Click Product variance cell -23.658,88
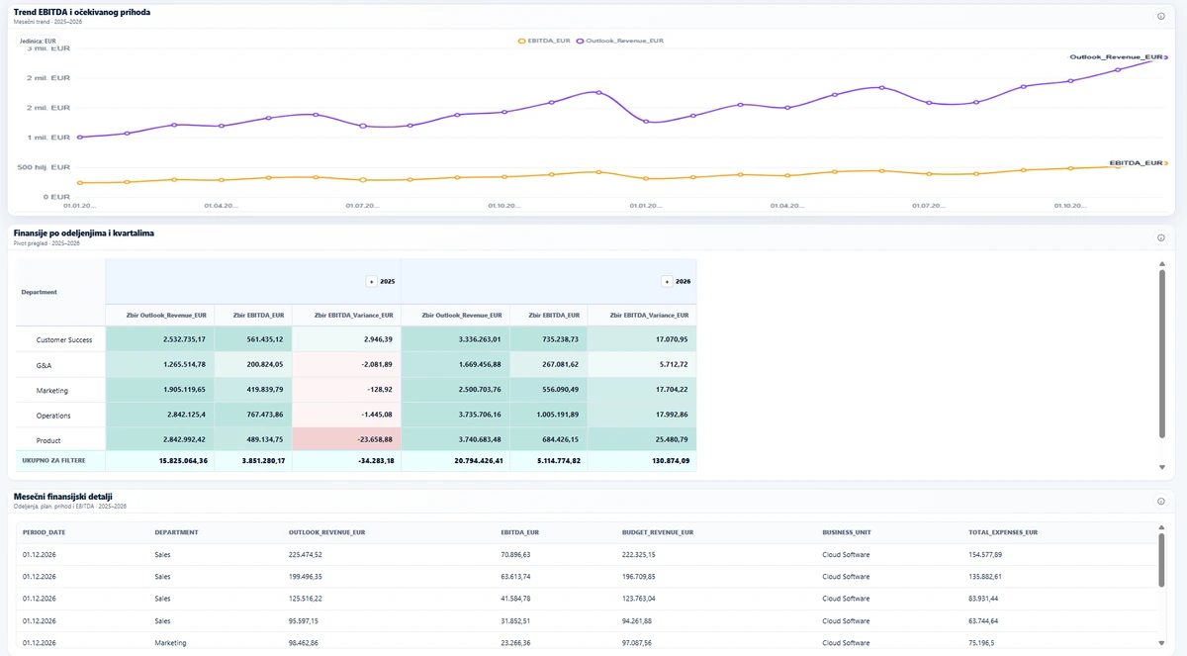Viewport: 1187px width, 656px height. click(346, 439)
